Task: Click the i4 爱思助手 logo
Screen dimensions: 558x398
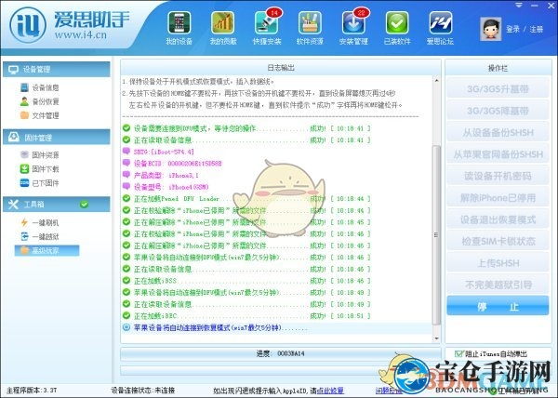Action: tap(70, 25)
